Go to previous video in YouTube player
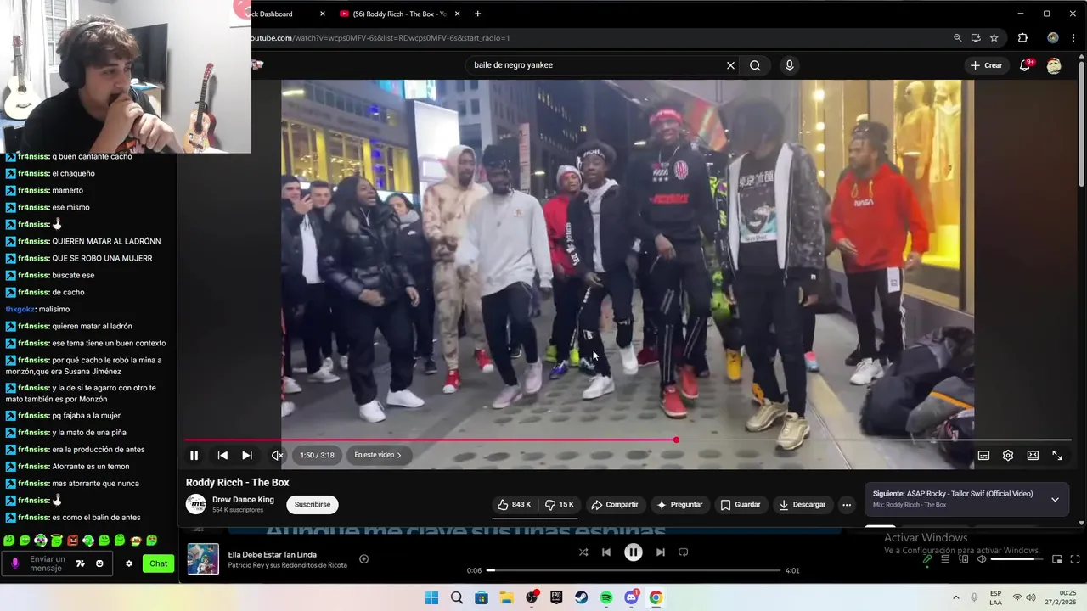Image resolution: width=1087 pixels, height=611 pixels. tap(222, 456)
